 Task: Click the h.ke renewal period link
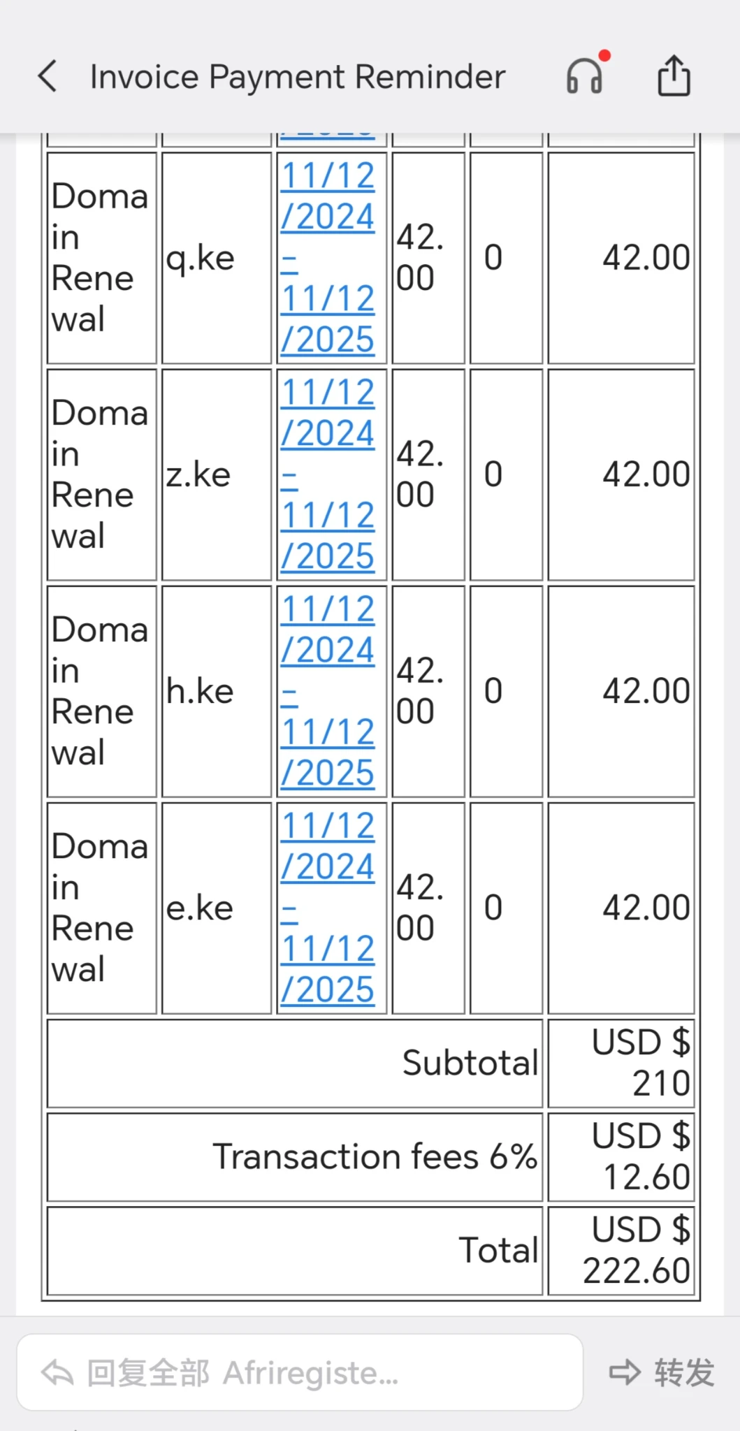pos(328,691)
